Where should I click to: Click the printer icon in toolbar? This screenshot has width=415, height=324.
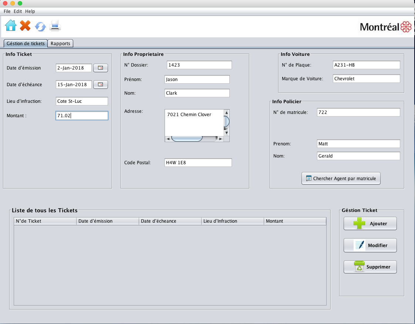tap(55, 26)
